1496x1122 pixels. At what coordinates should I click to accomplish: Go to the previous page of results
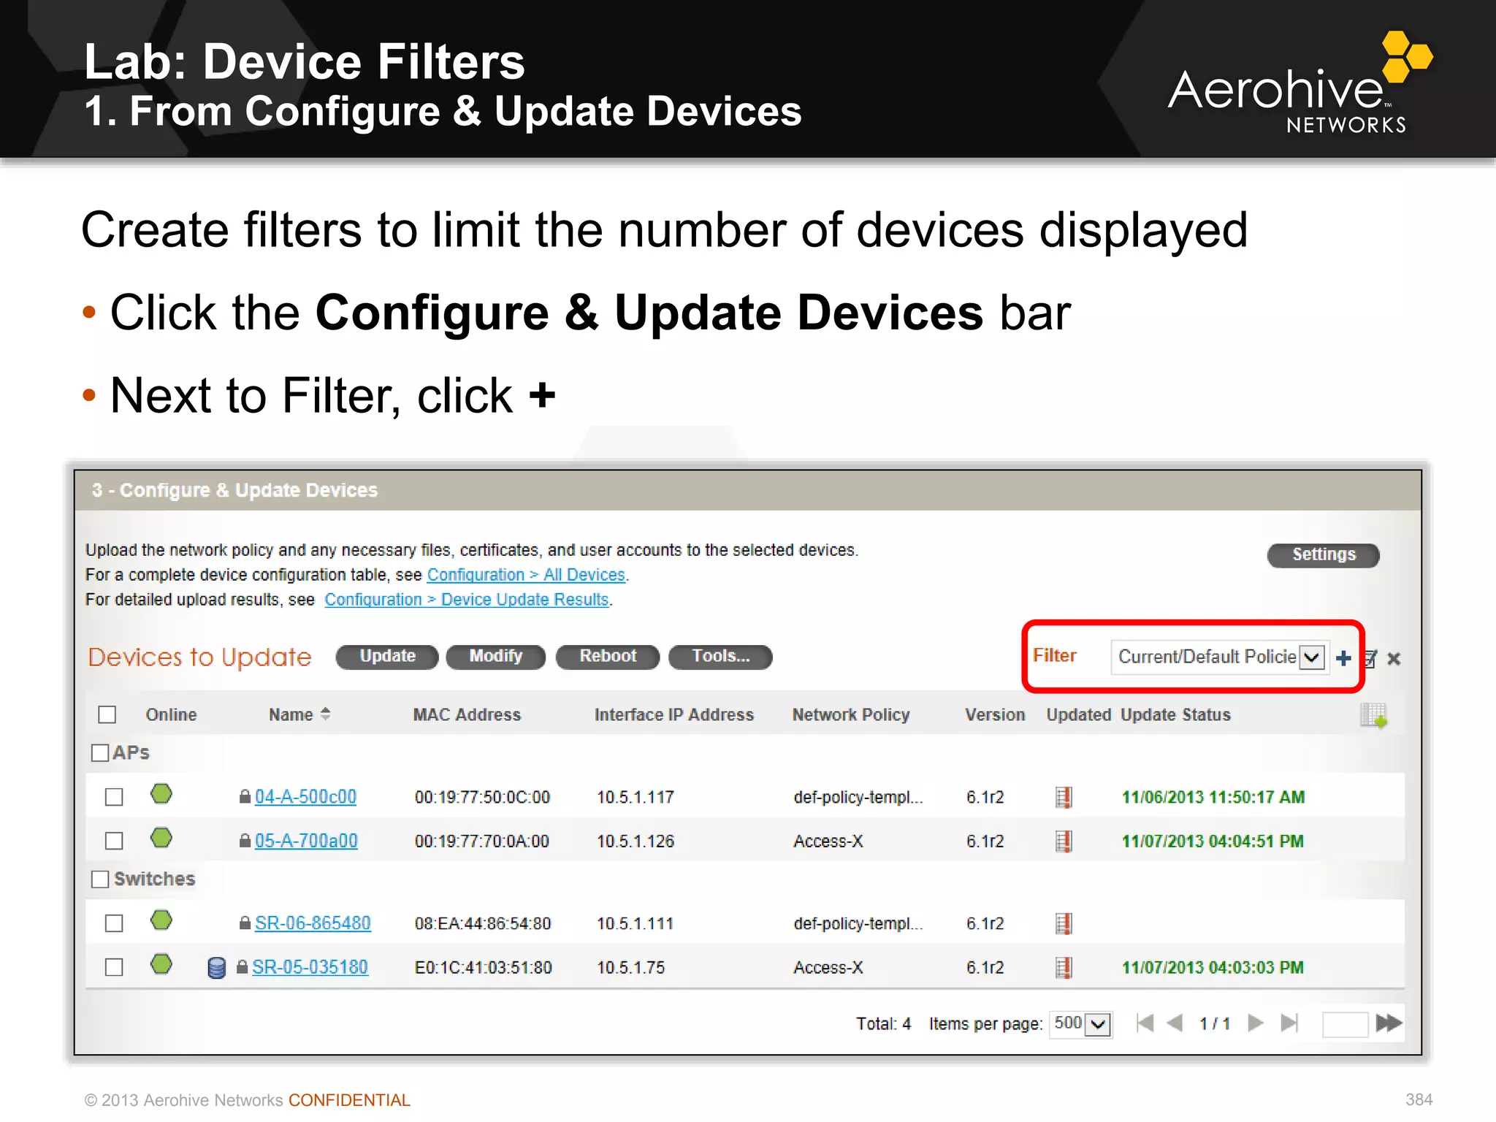click(x=1175, y=1023)
